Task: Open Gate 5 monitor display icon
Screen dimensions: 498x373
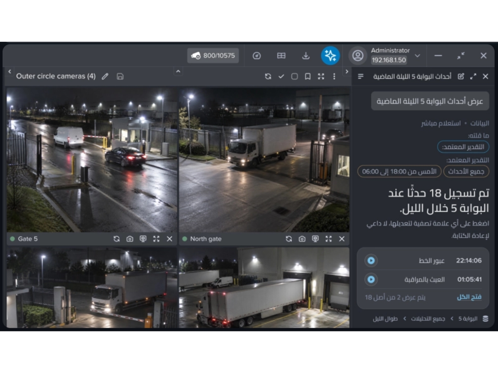Action: (x=143, y=239)
